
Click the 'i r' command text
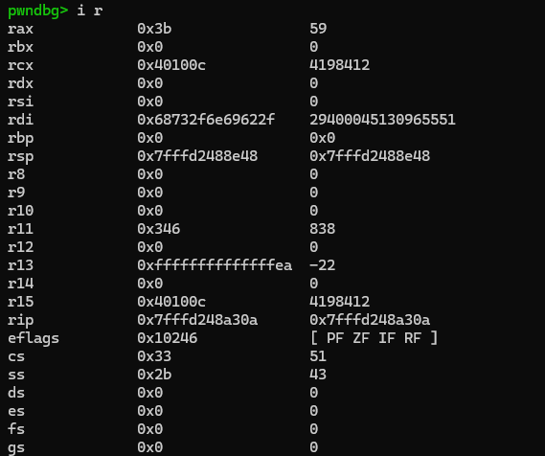pyautogui.click(x=90, y=11)
